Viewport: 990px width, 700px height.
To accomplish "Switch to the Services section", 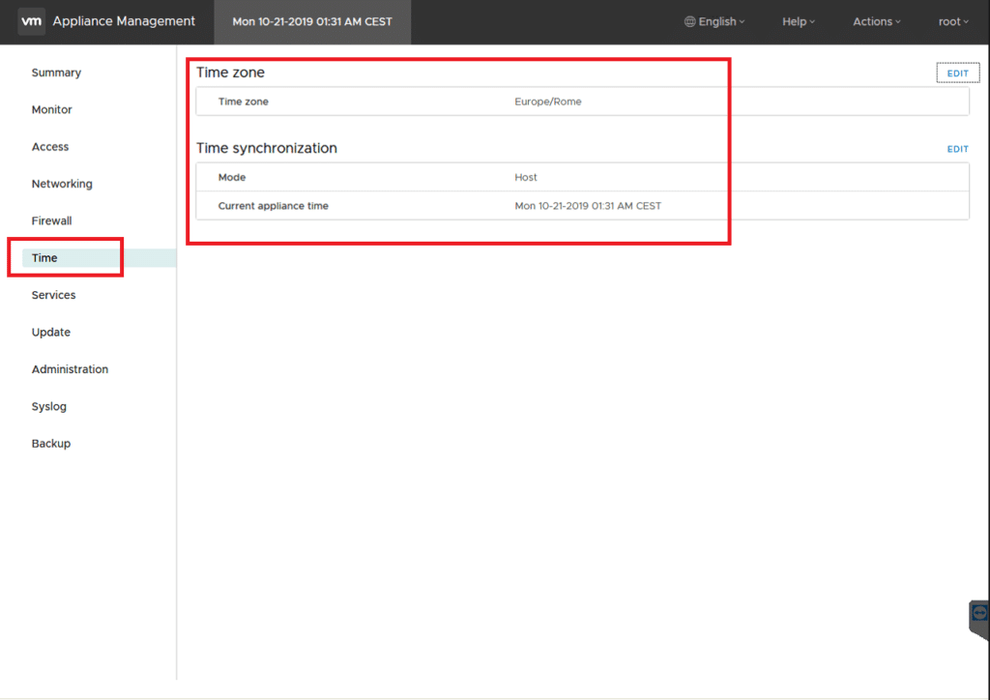I will 53,295.
